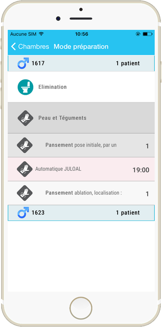The width and height of the screenshot is (162, 327).
Task: Collapse room 1617 header
Action: 81,63
